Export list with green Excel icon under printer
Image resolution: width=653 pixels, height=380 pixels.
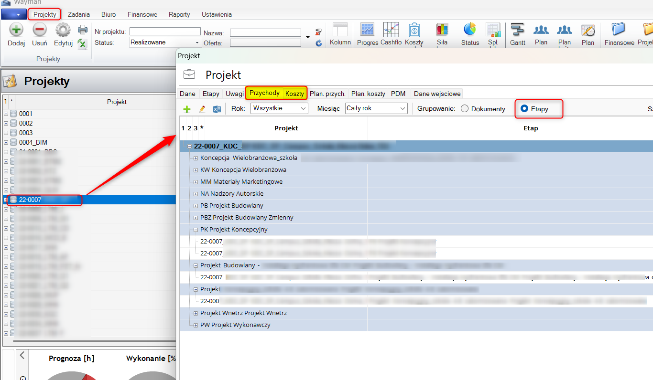click(83, 44)
